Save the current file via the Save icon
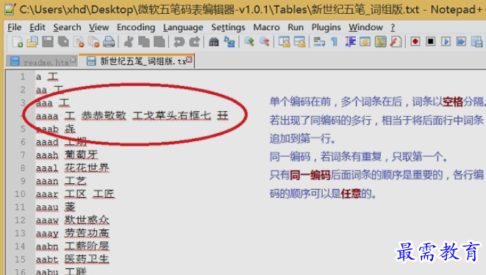486x275 pixels. pyautogui.click(x=48, y=42)
